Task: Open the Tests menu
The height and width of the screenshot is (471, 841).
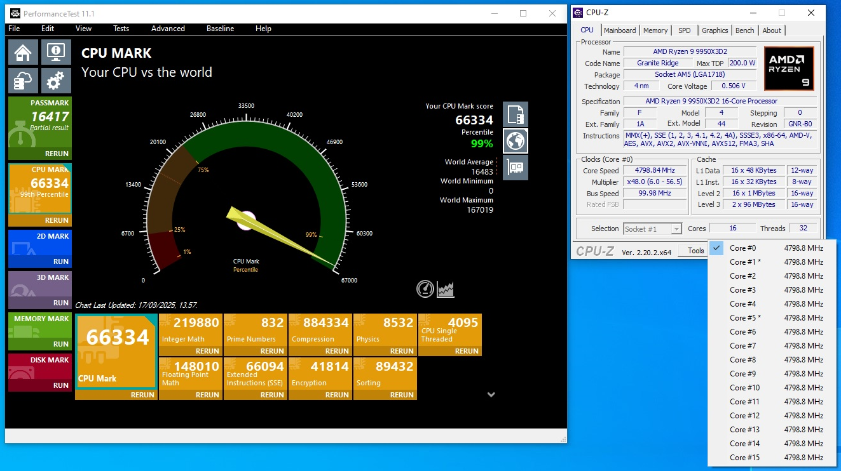Action: 121,29
